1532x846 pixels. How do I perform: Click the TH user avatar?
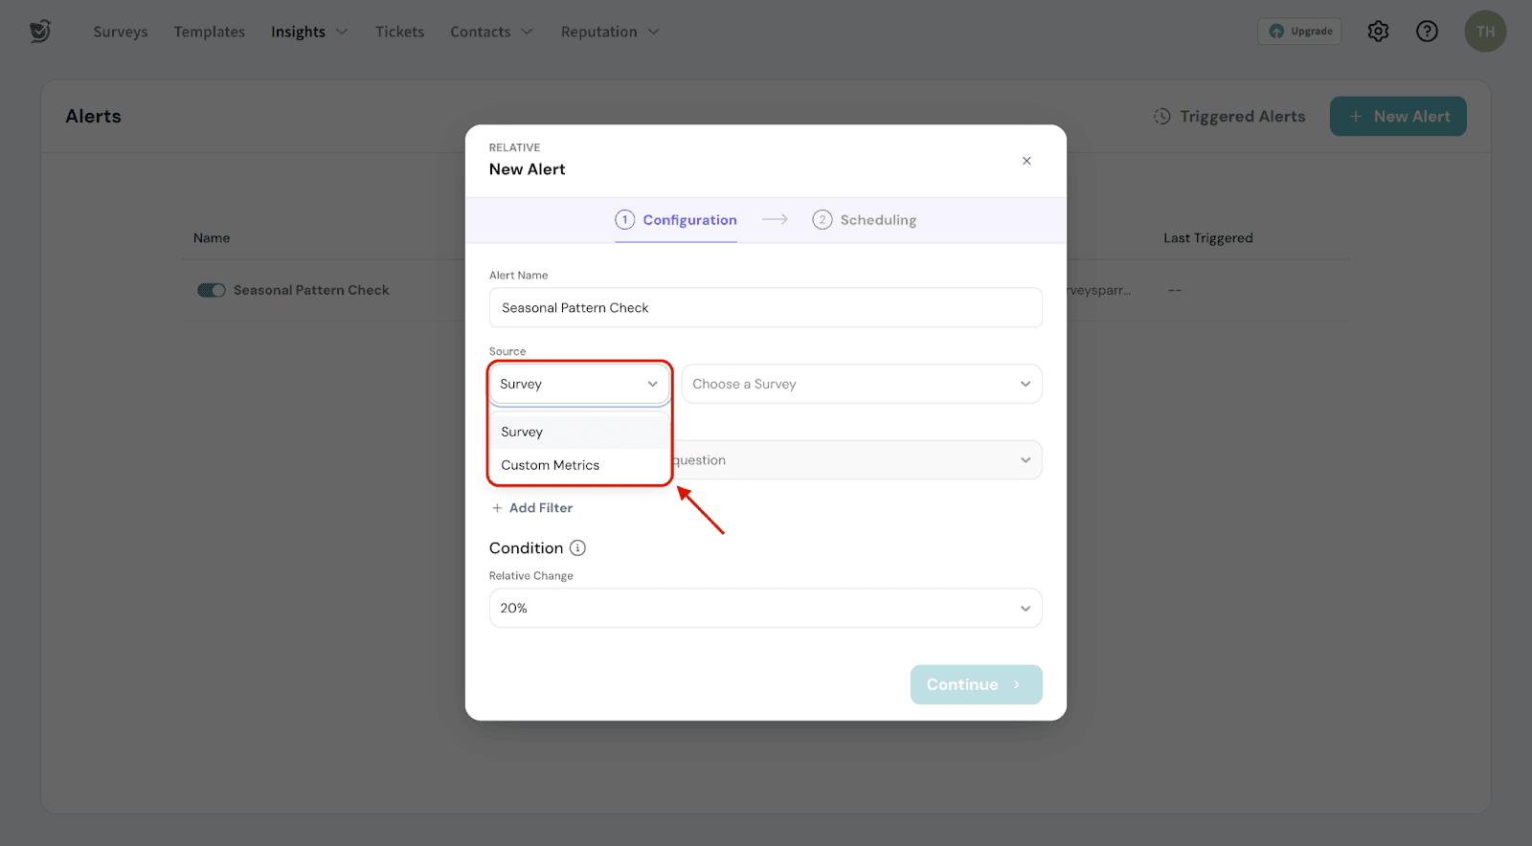[1484, 32]
